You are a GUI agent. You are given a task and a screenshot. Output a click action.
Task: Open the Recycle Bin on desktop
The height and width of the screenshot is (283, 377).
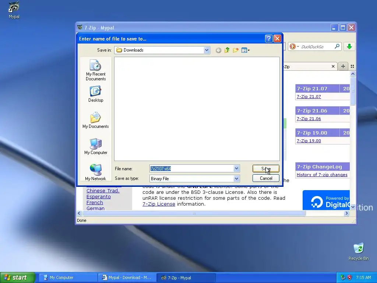point(359,252)
